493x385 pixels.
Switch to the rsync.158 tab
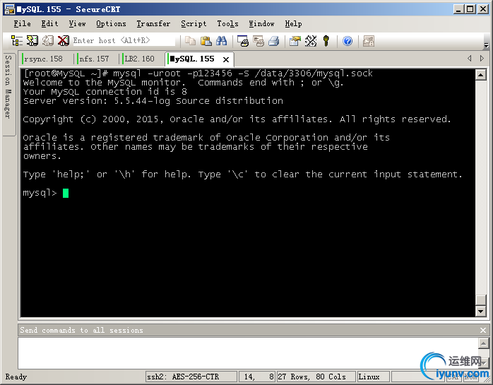coord(43,59)
